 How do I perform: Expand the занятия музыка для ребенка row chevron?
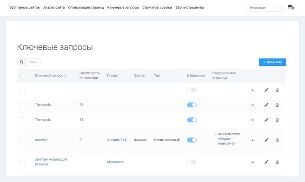click(x=252, y=162)
